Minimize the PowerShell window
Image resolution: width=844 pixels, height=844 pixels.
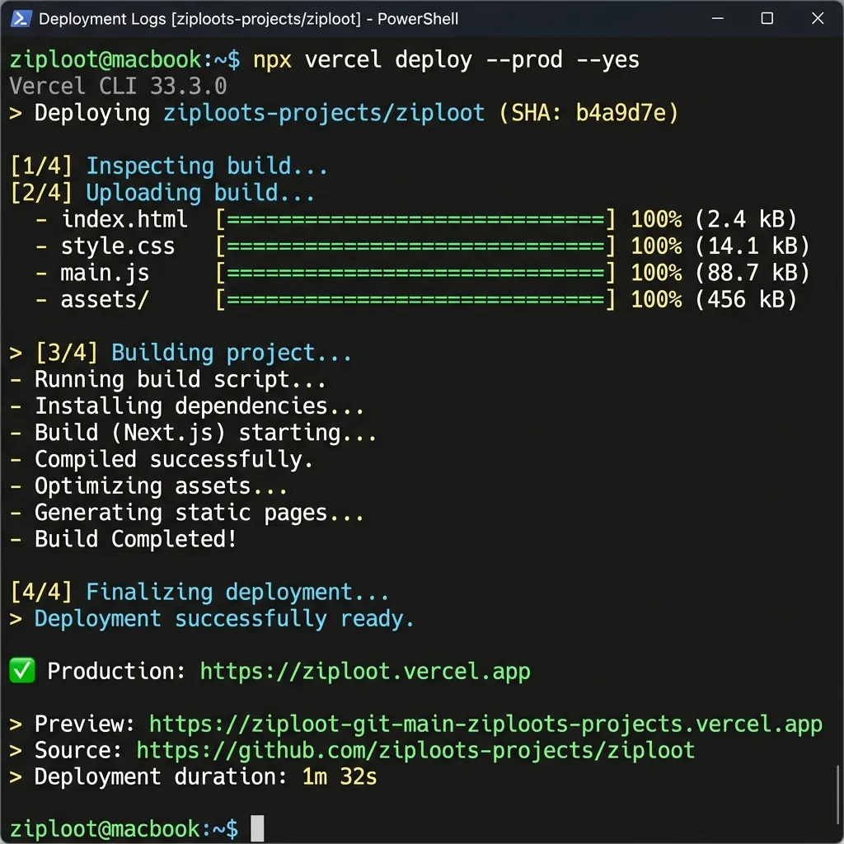click(718, 18)
